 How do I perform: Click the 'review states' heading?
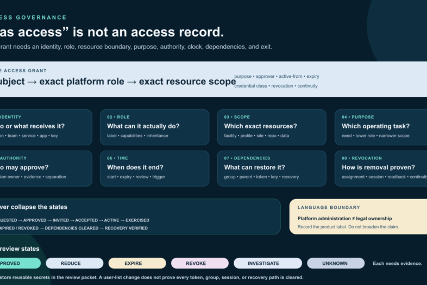[20, 249]
